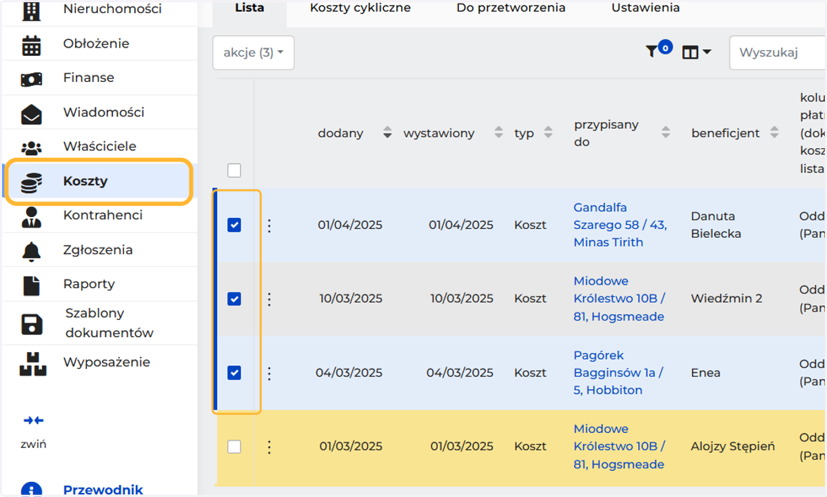Sort by przypisany do column arrows

pyautogui.click(x=666, y=133)
